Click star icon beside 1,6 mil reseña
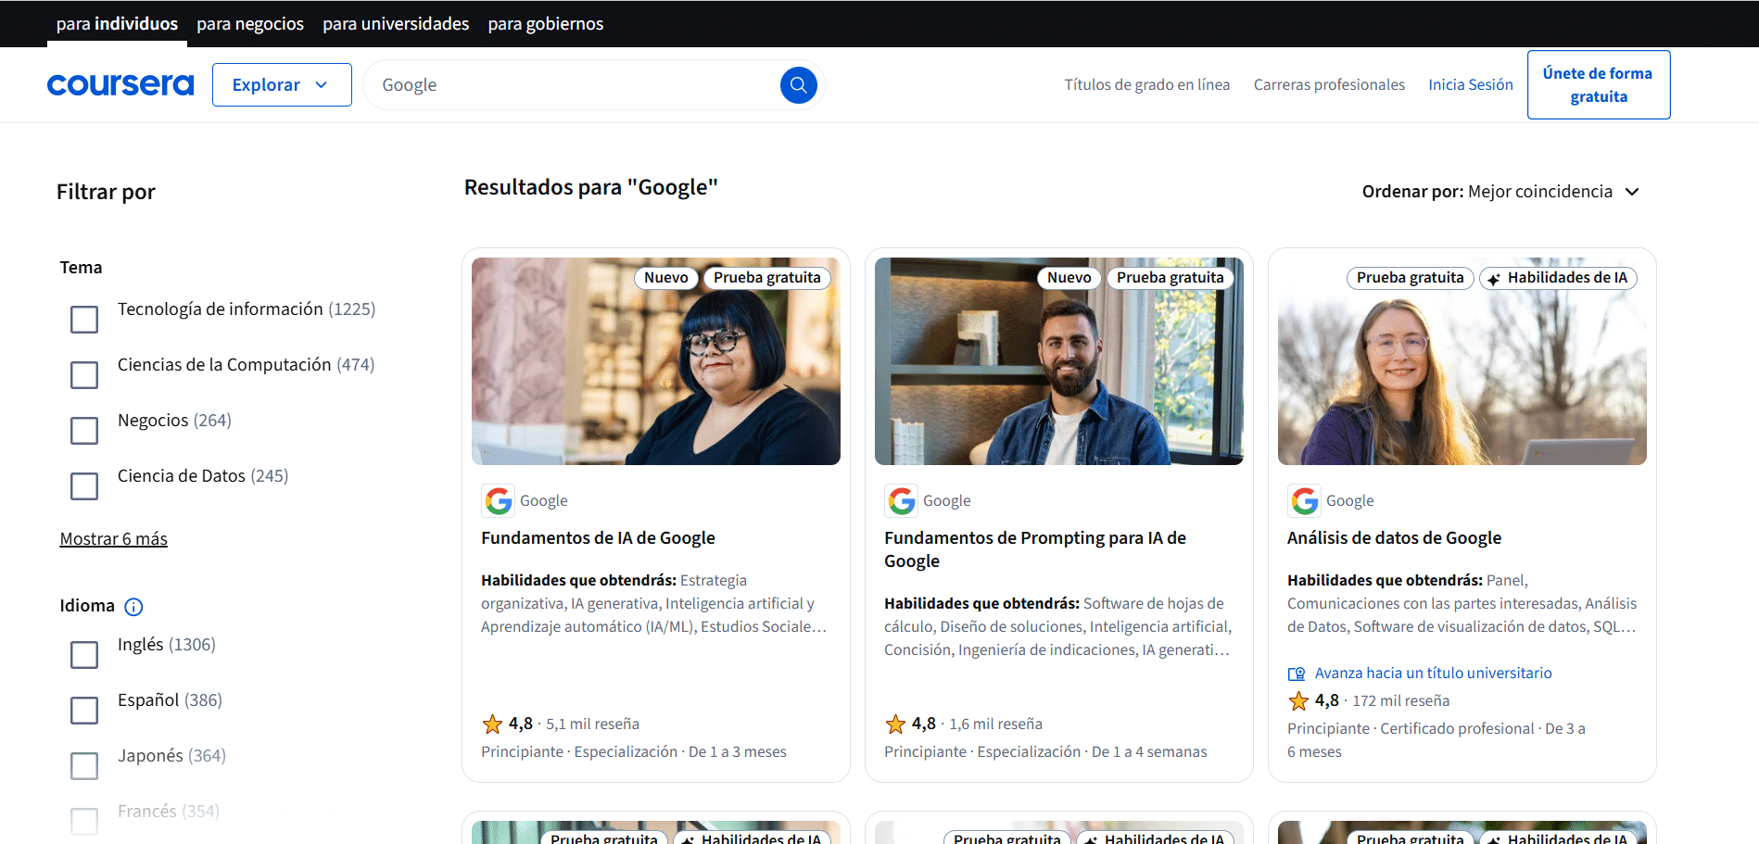 pos(895,724)
